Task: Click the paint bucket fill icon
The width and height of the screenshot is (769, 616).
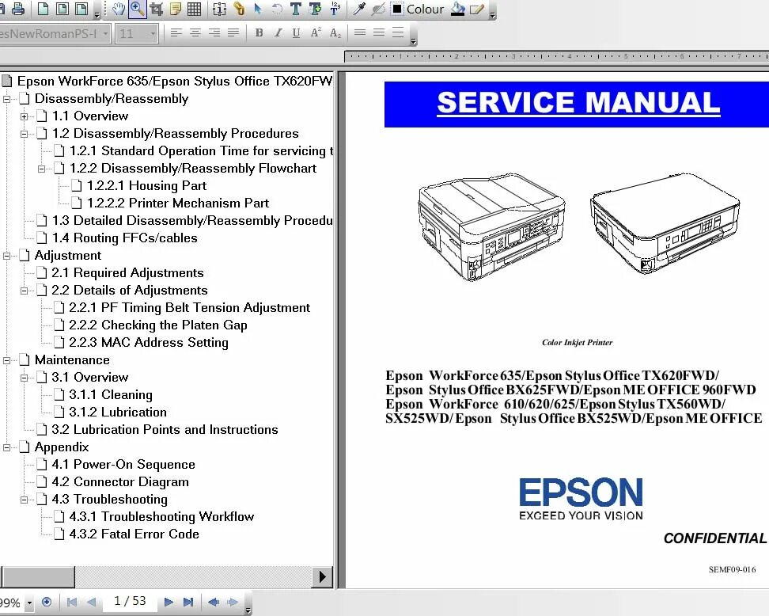Action: pos(457,9)
